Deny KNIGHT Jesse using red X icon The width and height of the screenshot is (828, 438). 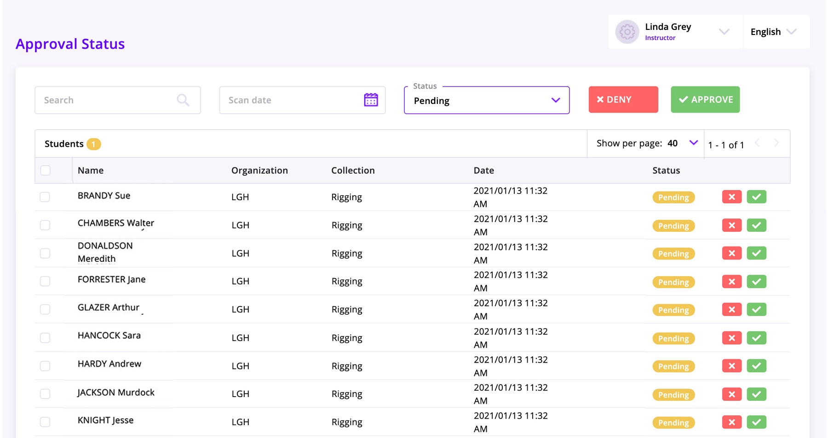click(731, 422)
